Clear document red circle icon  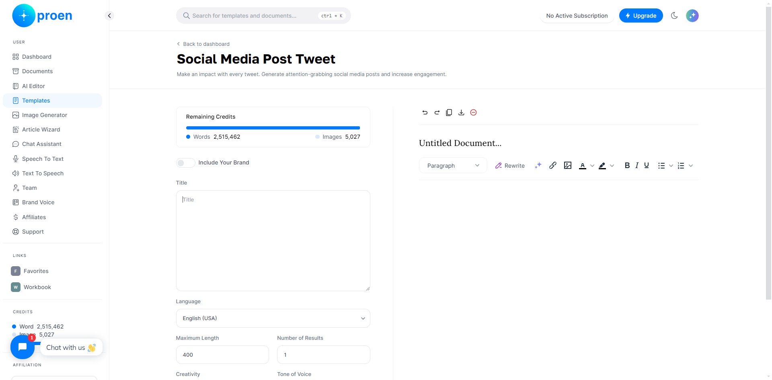point(473,113)
